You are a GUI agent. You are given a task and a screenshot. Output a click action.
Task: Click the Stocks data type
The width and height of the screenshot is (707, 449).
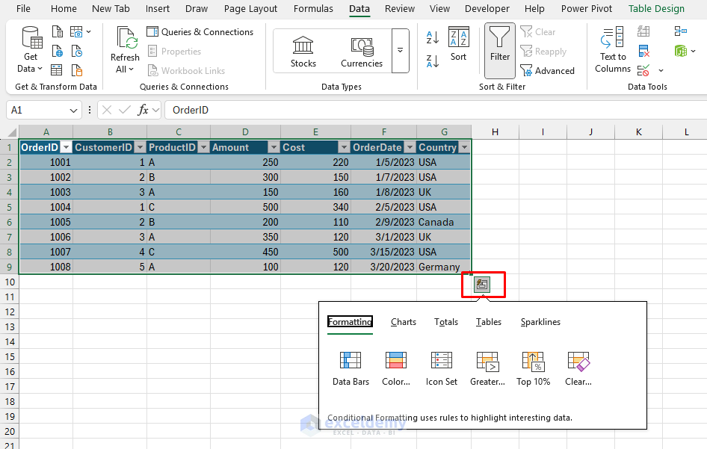303,51
